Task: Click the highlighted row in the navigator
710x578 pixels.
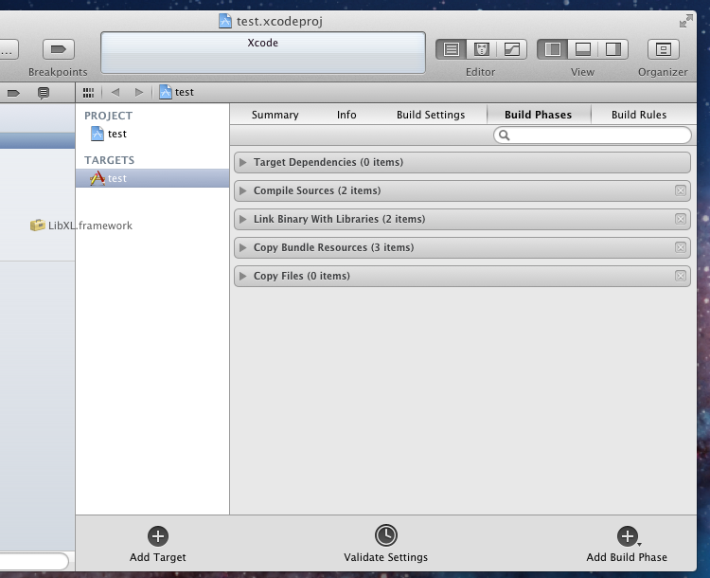Action: coord(37,140)
